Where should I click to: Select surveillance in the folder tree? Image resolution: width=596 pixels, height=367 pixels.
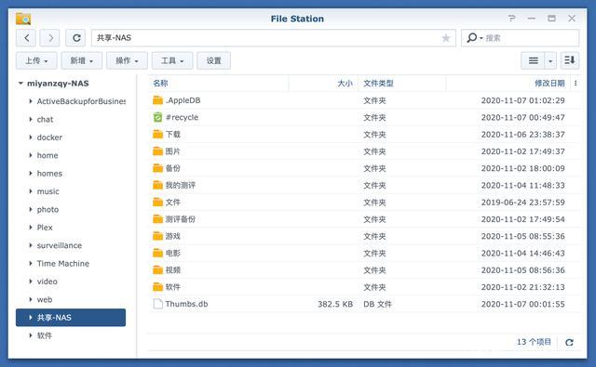coord(60,245)
